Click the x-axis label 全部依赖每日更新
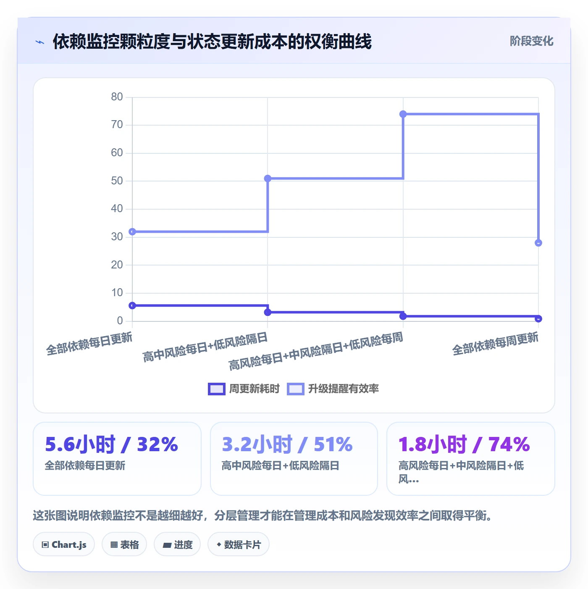The width and height of the screenshot is (588, 589). [x=89, y=344]
